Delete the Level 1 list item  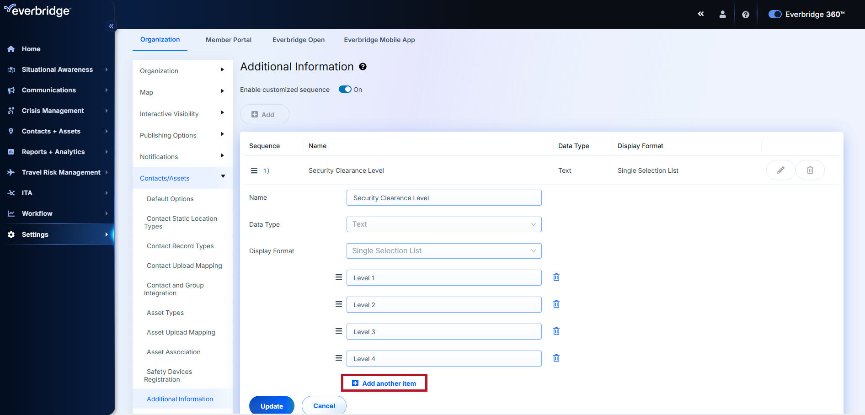(x=556, y=277)
